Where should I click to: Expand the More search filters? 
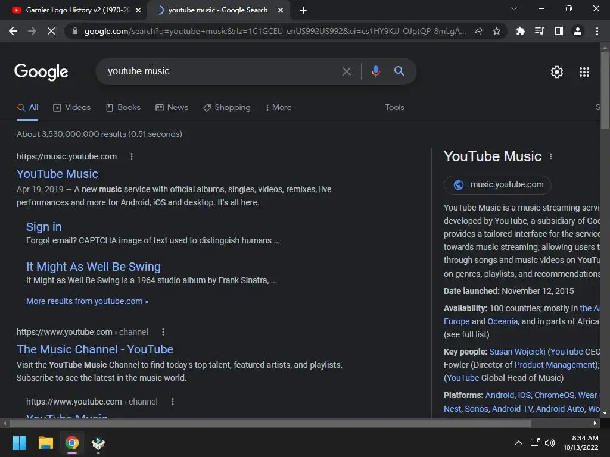[x=279, y=108]
